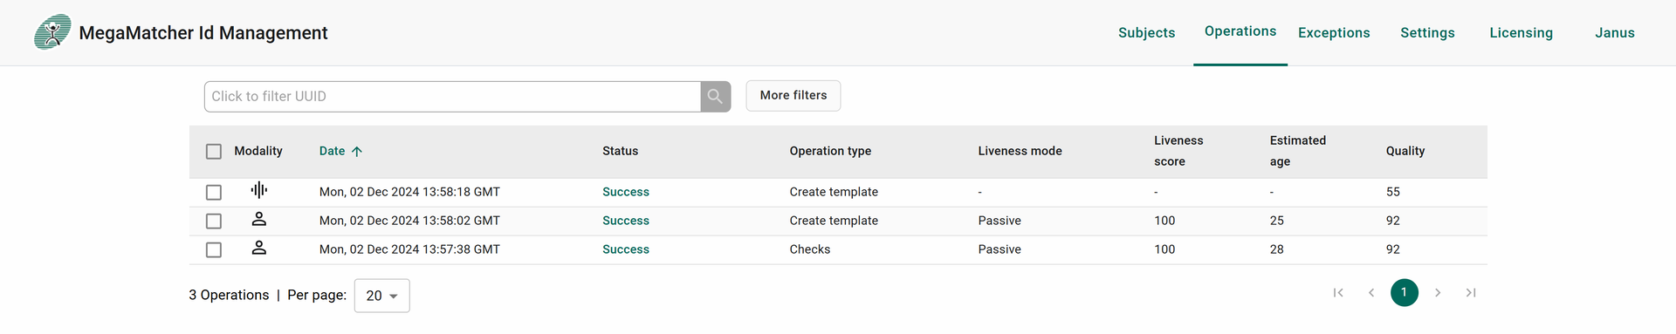Click date Mon, 02 Dec 2024 13:58:02 GMT
Screen dimensions: 1676x334
click(x=409, y=221)
